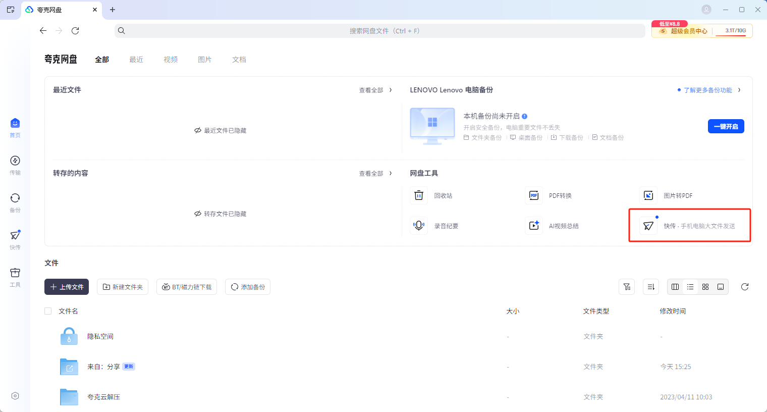Image resolution: width=767 pixels, height=412 pixels.
Task: Select the 视频 tab
Action: [171, 60]
